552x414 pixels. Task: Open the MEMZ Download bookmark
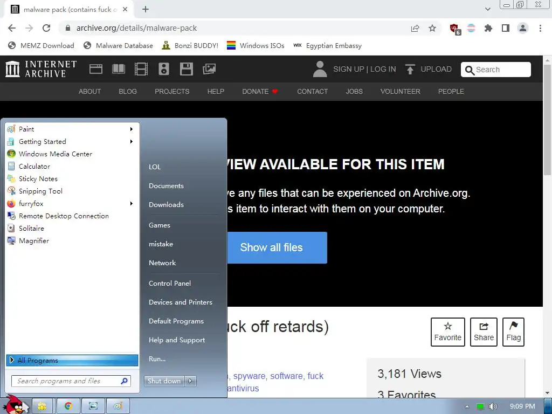(x=41, y=46)
